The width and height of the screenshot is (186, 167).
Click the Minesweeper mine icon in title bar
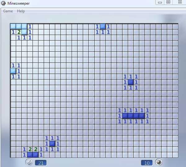click(3, 3)
